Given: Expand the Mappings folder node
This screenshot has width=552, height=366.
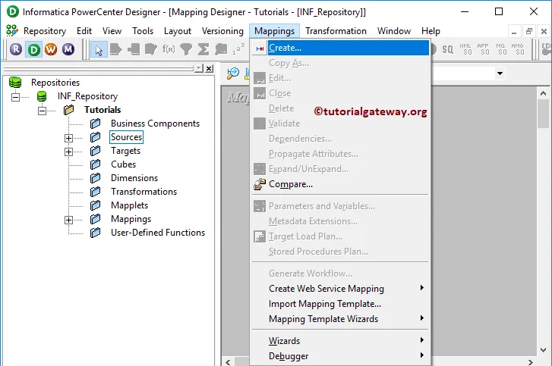Looking at the screenshot, I should 68,220.
